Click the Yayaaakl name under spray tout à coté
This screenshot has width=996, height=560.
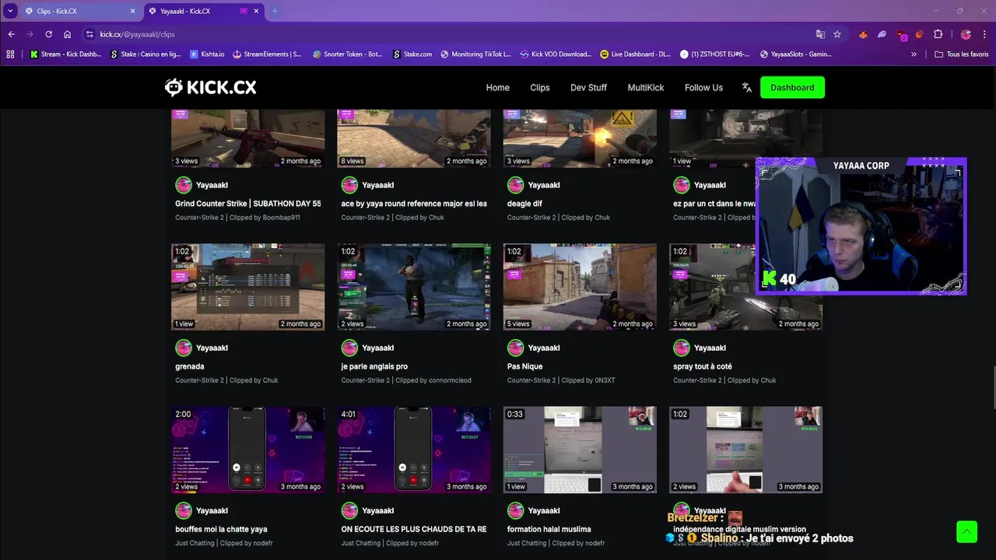(x=710, y=348)
